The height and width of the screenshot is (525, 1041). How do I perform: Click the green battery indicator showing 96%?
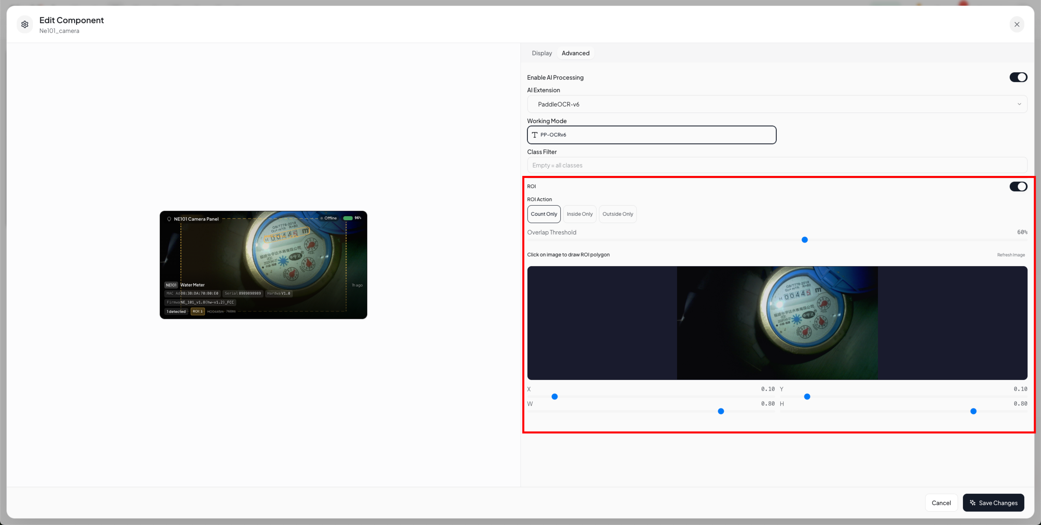click(x=348, y=218)
